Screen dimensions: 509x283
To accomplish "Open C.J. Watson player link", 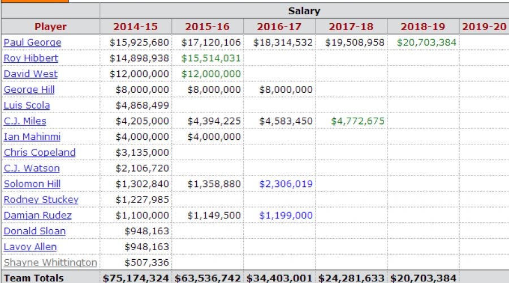I will [32, 168].
